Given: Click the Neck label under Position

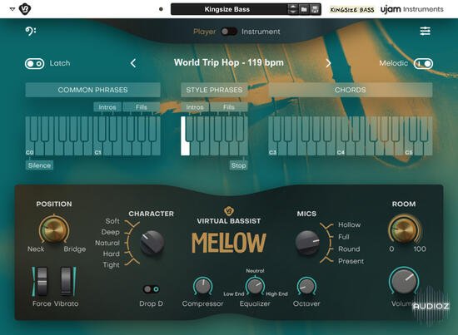Looking at the screenshot, I should [36, 249].
